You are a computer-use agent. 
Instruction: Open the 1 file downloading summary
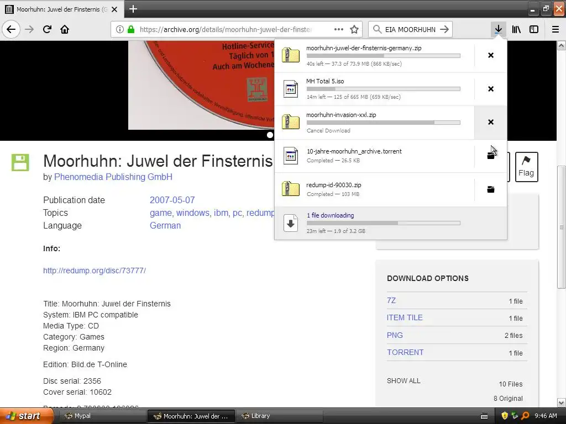point(391,223)
